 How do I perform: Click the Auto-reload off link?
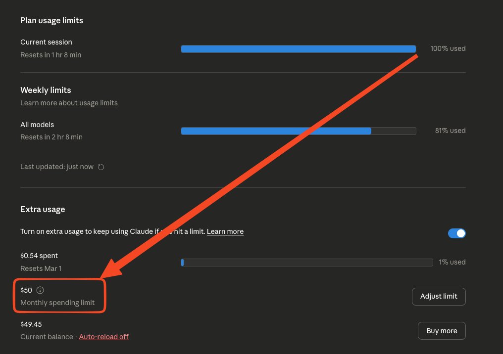pos(103,337)
